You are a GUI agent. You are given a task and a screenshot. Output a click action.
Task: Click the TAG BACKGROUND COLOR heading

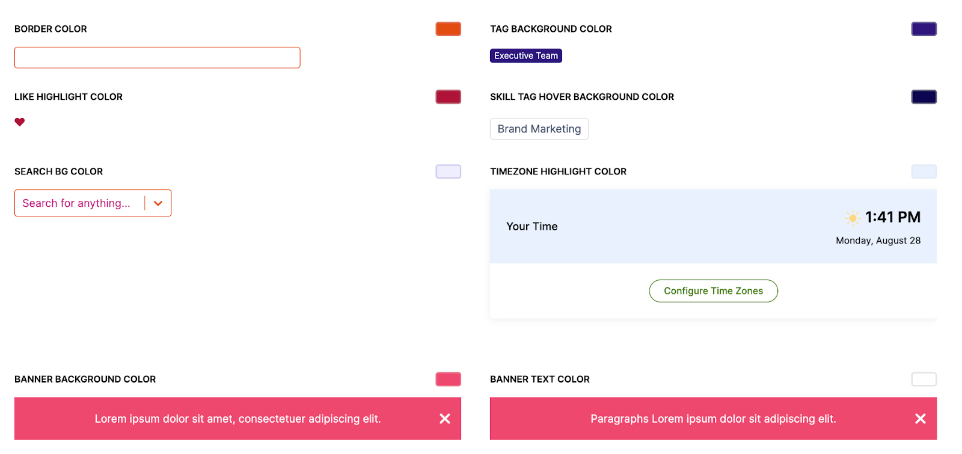551,29
